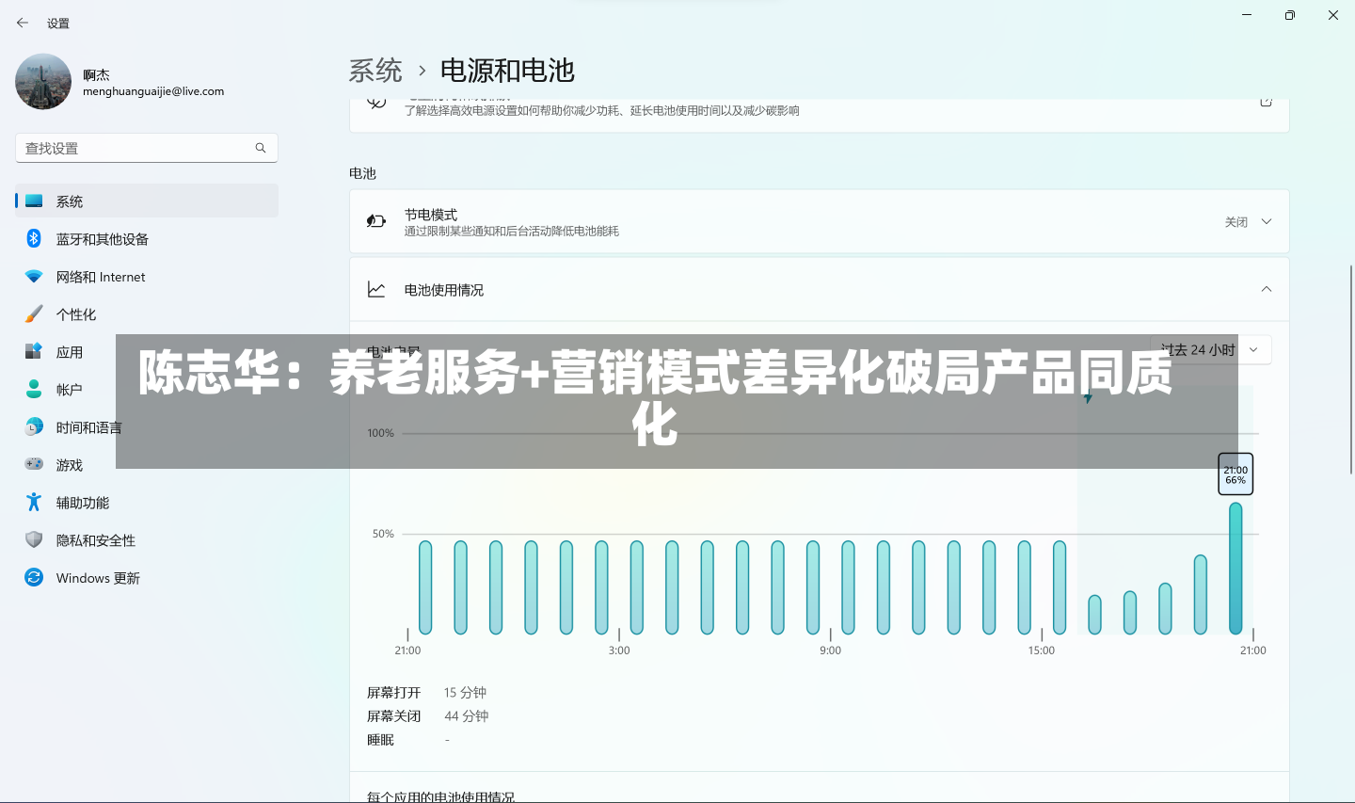Collapse the 电池使用情况 section chevron
1355x803 pixels.
click(x=1267, y=289)
